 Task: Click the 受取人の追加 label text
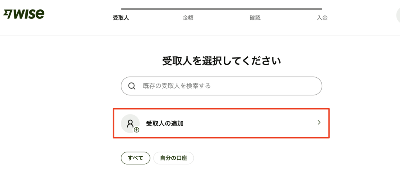tap(165, 123)
